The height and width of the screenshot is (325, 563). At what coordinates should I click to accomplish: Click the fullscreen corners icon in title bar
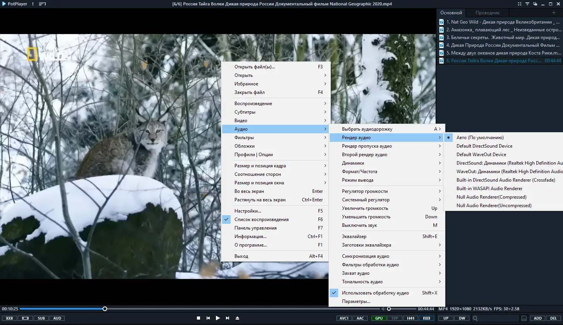[x=519, y=4]
